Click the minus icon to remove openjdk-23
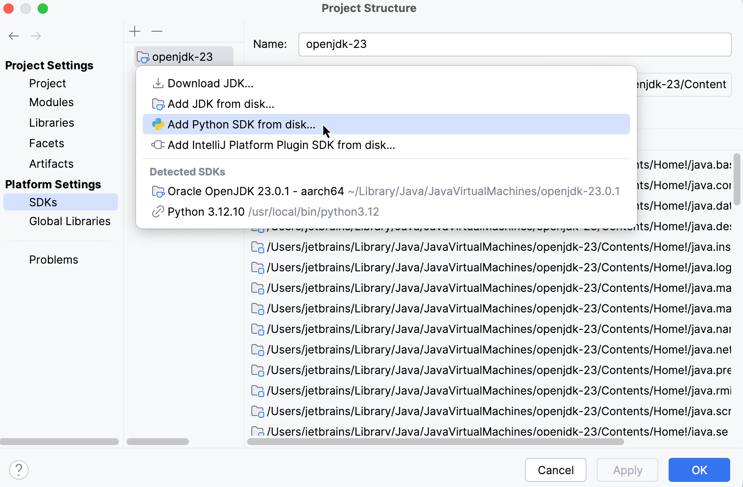Viewport: 743px width, 487px height. (x=157, y=31)
